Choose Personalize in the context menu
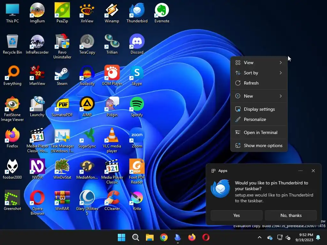The image size is (327, 245). coord(259,119)
